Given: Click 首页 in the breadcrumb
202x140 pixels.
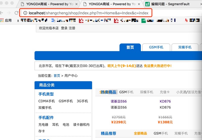Looking at the screenshot, I should tap(57, 76).
